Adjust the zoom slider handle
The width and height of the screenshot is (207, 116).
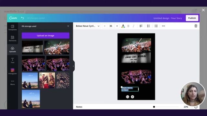154,107
